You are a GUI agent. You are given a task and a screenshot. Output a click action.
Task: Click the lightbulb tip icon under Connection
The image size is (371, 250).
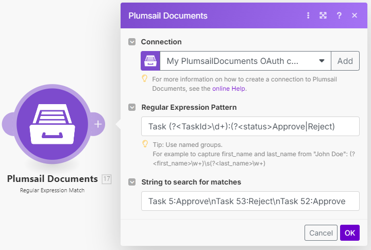pos(145,78)
